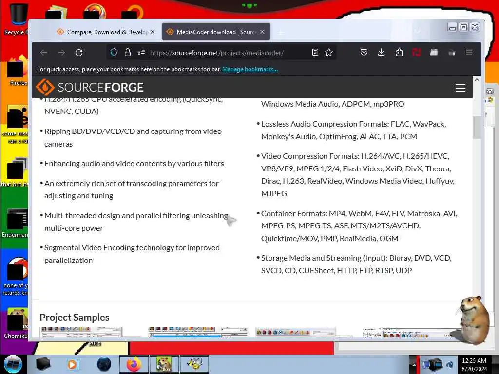This screenshot has width=499, height=374.
Task: Click the black box taskbar icon
Action: 43,364
